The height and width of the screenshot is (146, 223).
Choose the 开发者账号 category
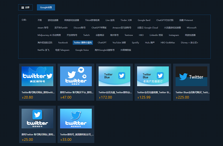72,35
